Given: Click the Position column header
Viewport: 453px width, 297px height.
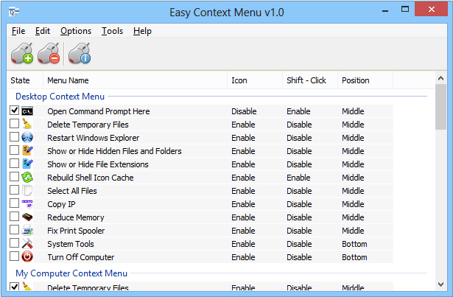Looking at the screenshot, I should (365, 80).
